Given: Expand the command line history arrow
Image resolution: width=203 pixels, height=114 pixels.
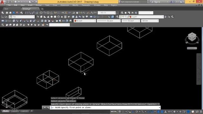Looking at the screenshot, I should pyautogui.click(x=159, y=108).
